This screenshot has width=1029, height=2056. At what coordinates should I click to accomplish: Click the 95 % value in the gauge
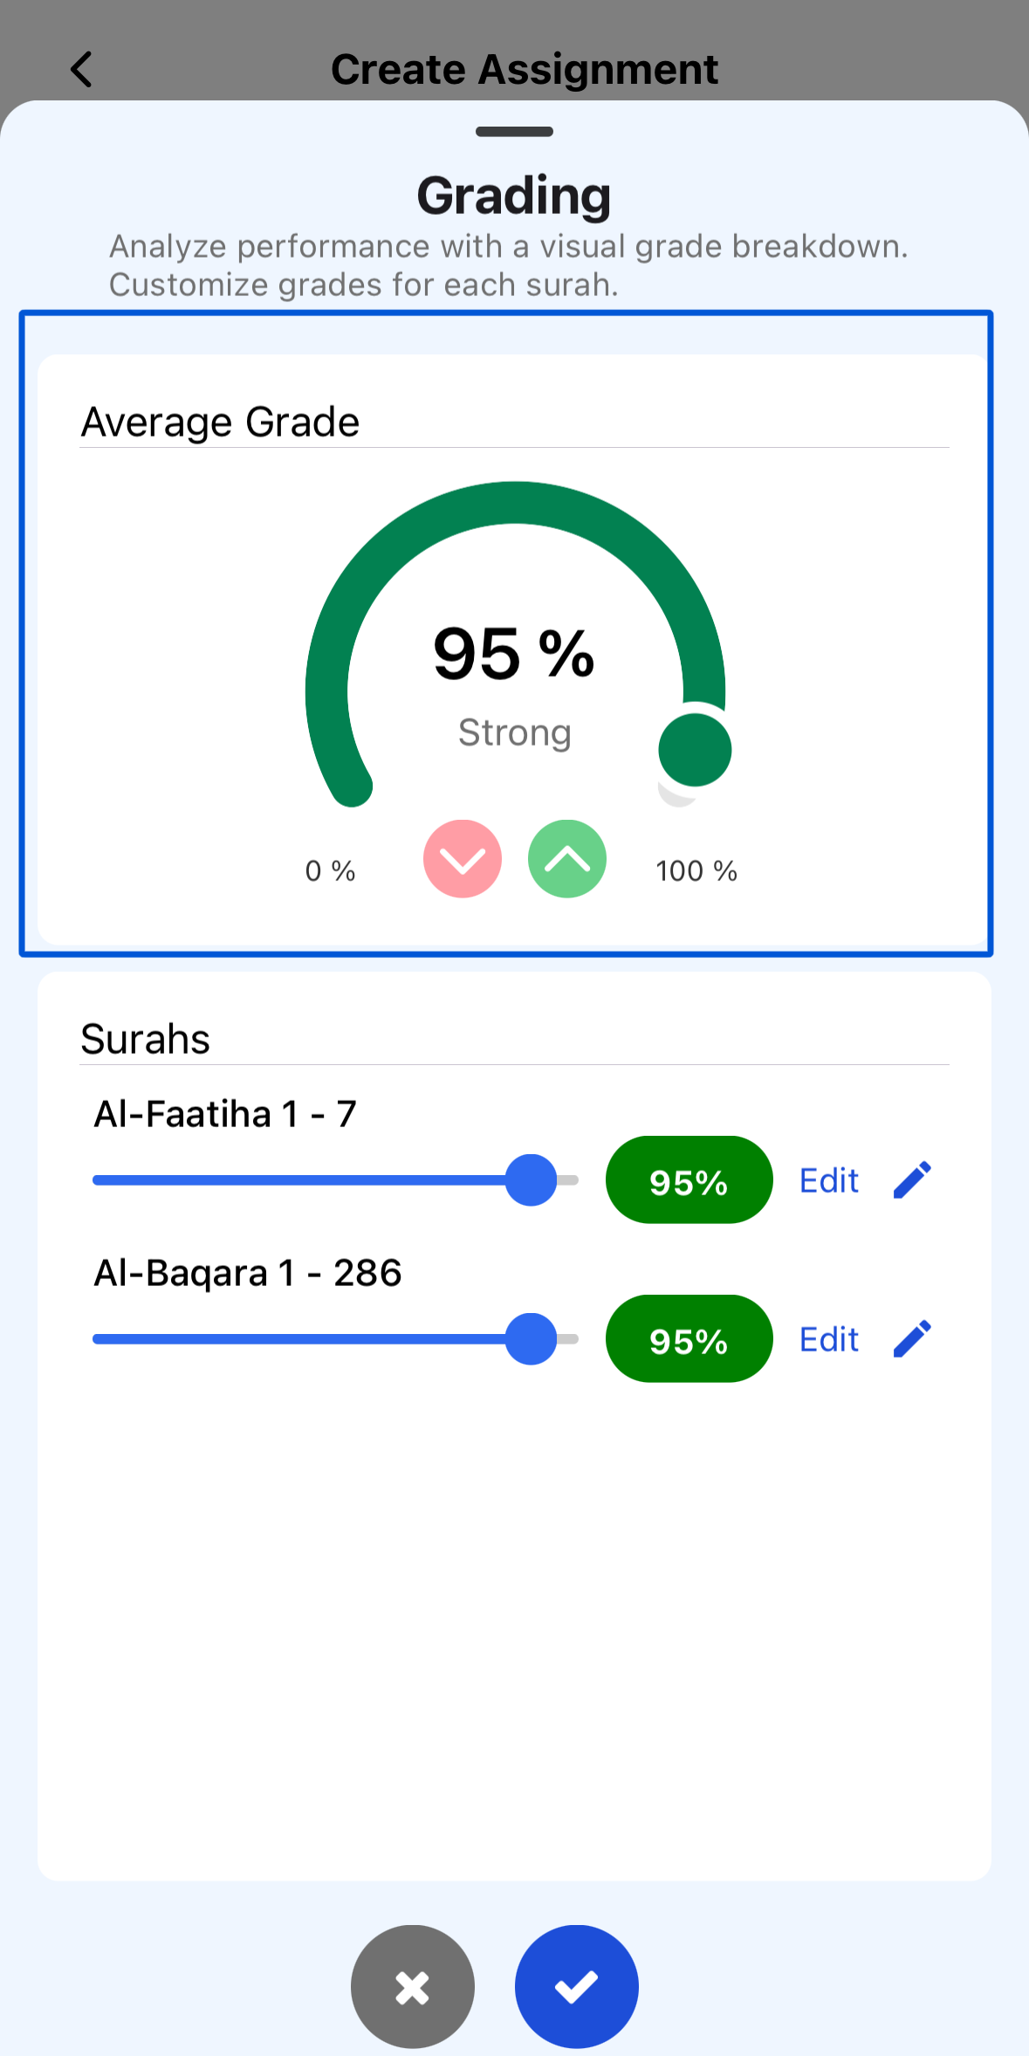pos(514,653)
